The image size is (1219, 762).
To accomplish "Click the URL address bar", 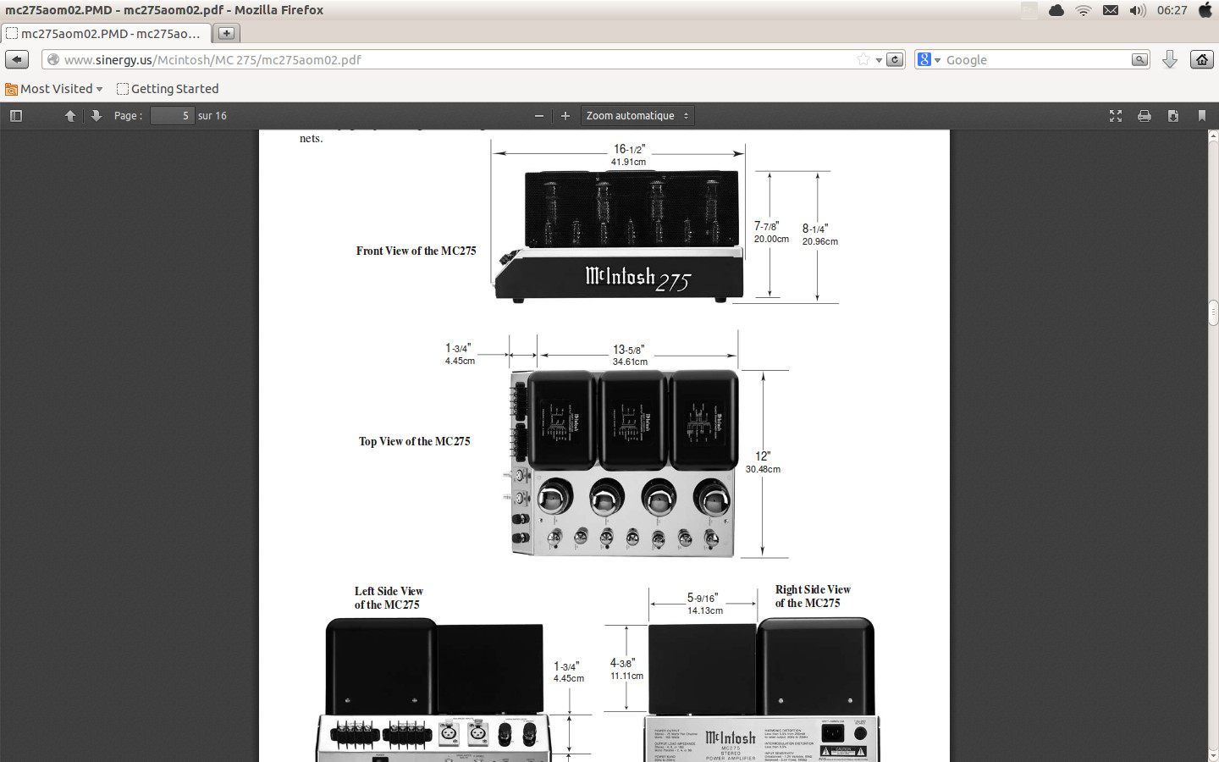I will (x=457, y=60).
